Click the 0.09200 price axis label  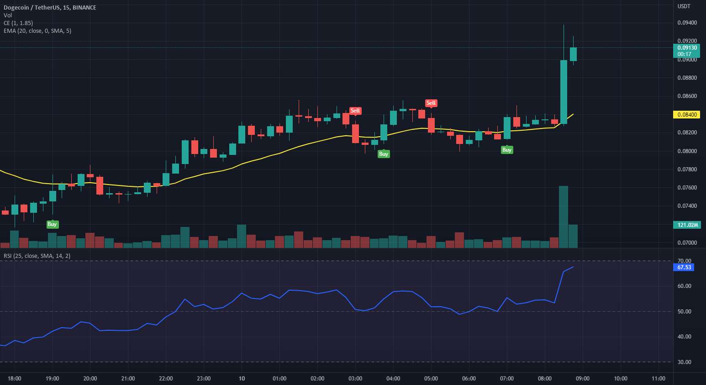[x=687, y=41]
